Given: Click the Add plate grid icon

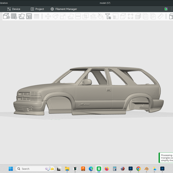Looking at the screenshot, I should [14, 16].
